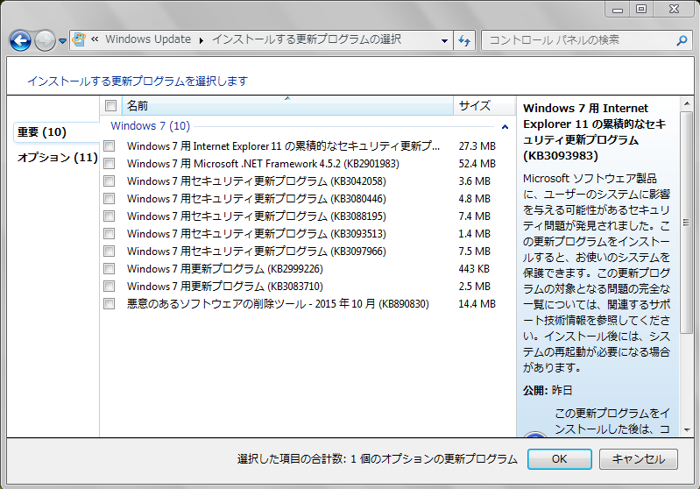This screenshot has width=700, height=489.
Task: Check .NET Framework 4.5.2 KB2901983 update
Action: [109, 164]
